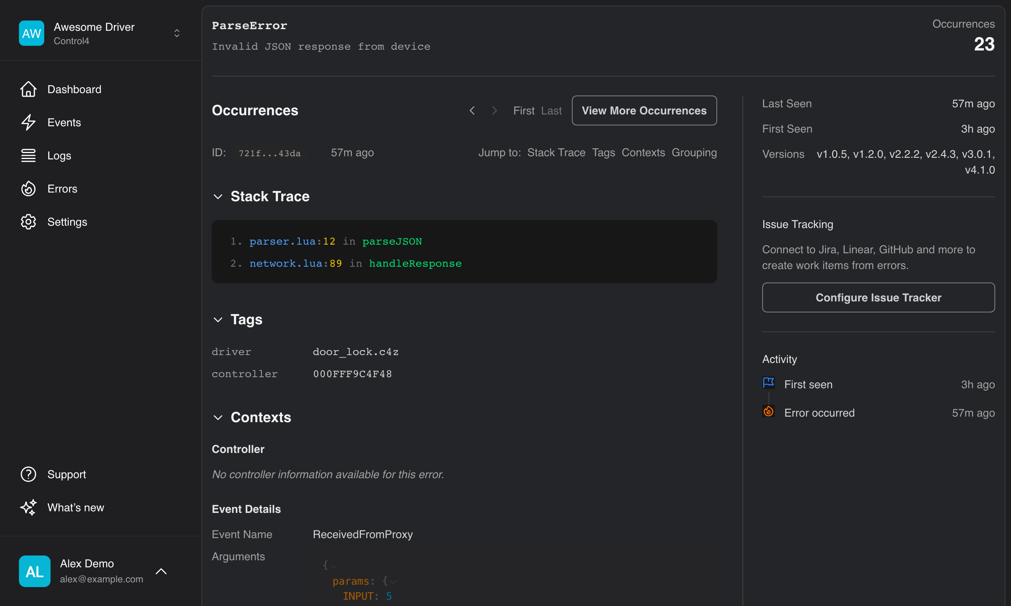
Task: Click the Issue Tracking heading
Action: (x=797, y=224)
